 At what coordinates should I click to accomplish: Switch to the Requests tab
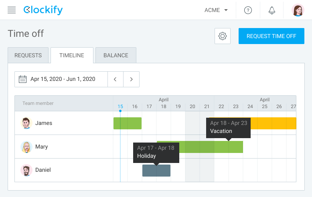coord(28,56)
